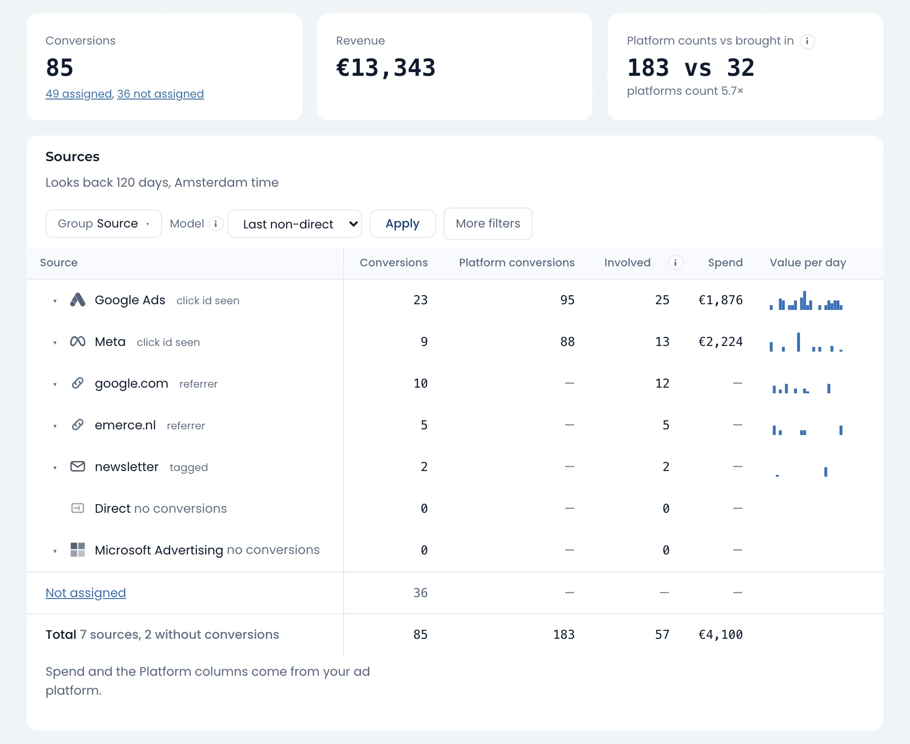The width and height of the screenshot is (910, 744).
Task: Open More filters
Action: 488,224
